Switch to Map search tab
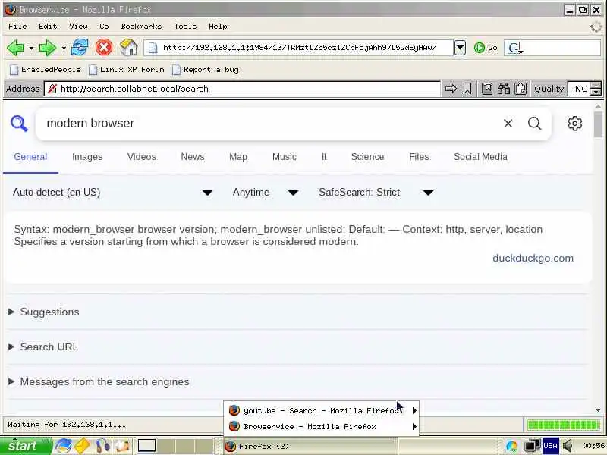 pos(238,157)
